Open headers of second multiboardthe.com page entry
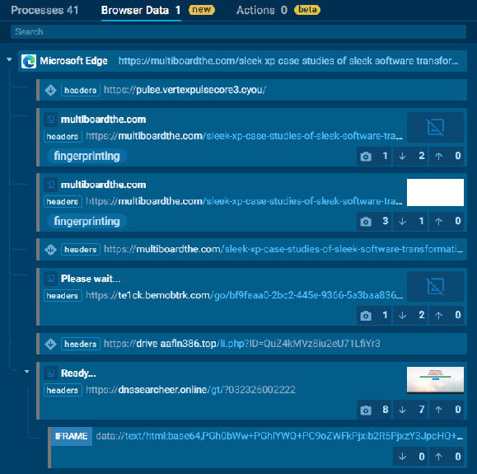This screenshot has height=474, width=477. 63,201
